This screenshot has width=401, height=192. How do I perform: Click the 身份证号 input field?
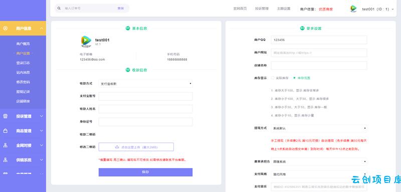tap(145, 121)
